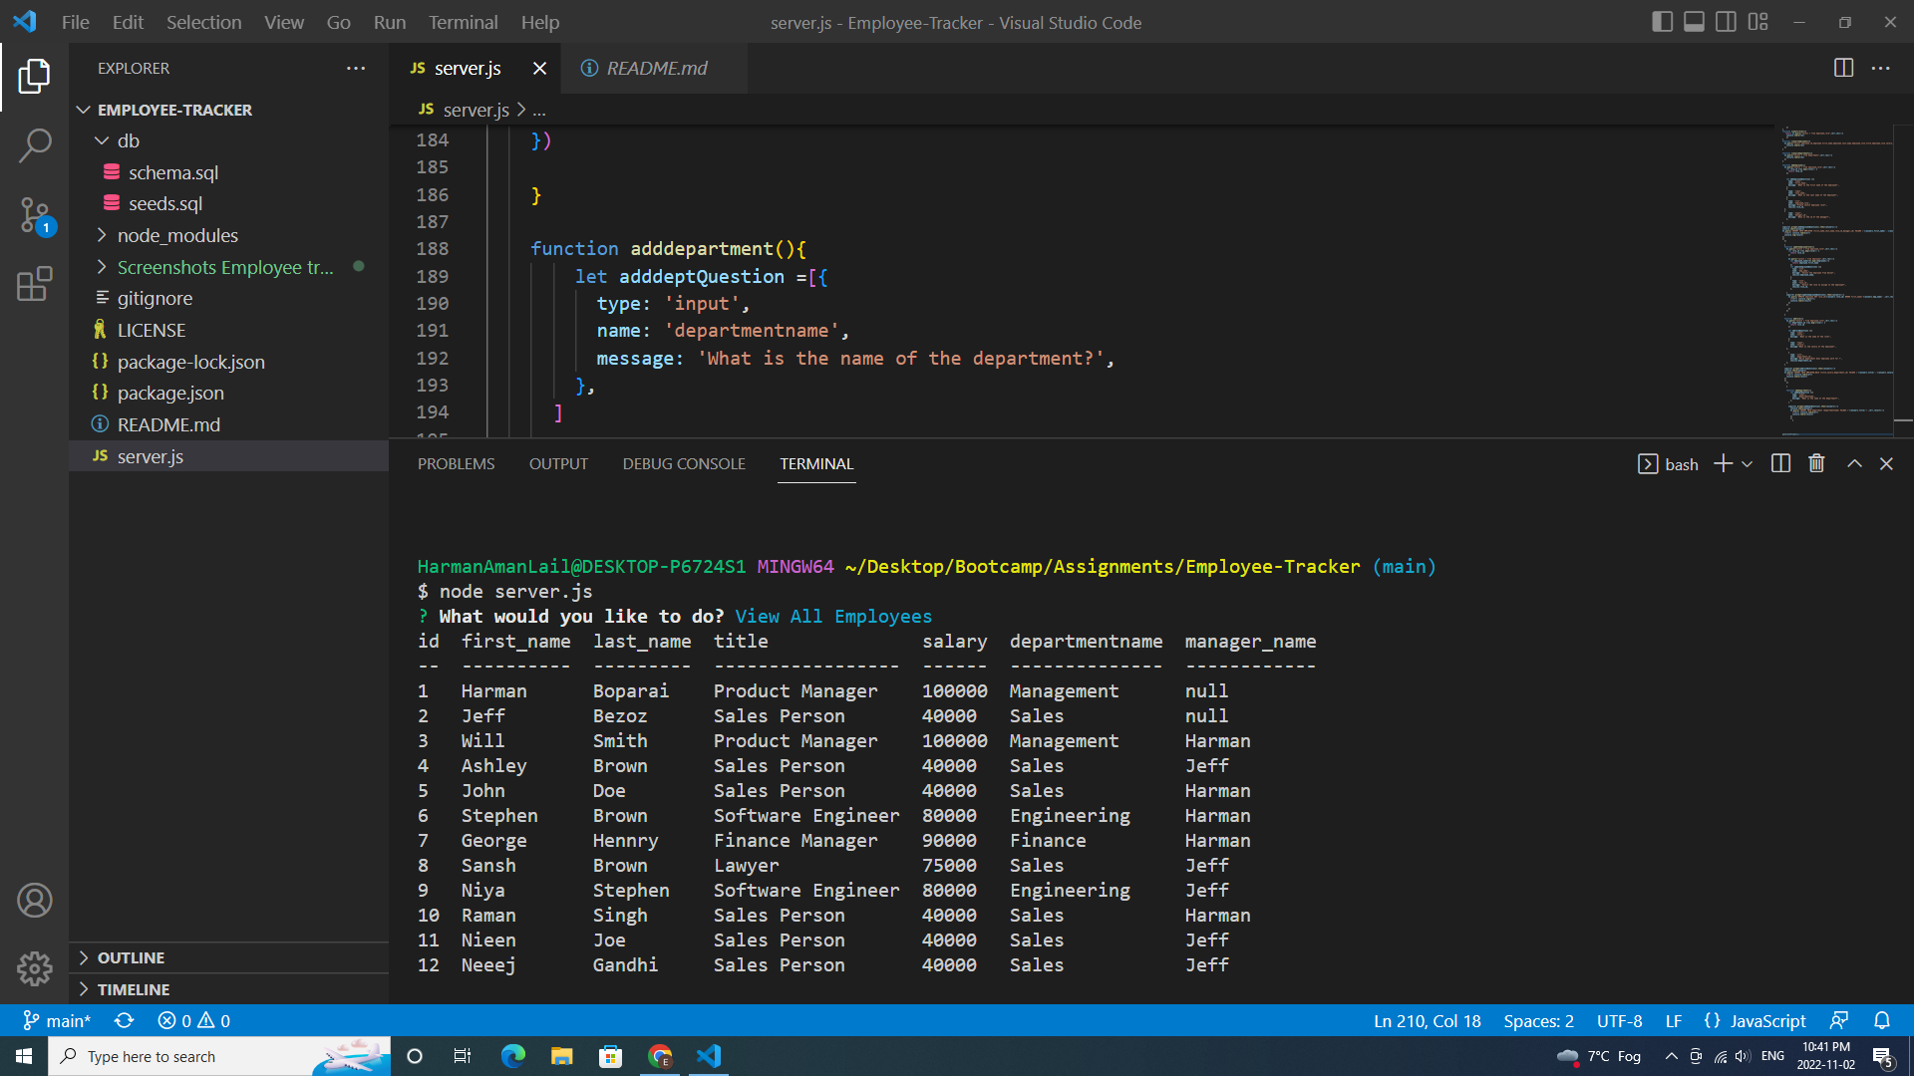Viewport: 1914px width, 1076px height.
Task: Open notifications bell in status bar
Action: point(1882,1020)
